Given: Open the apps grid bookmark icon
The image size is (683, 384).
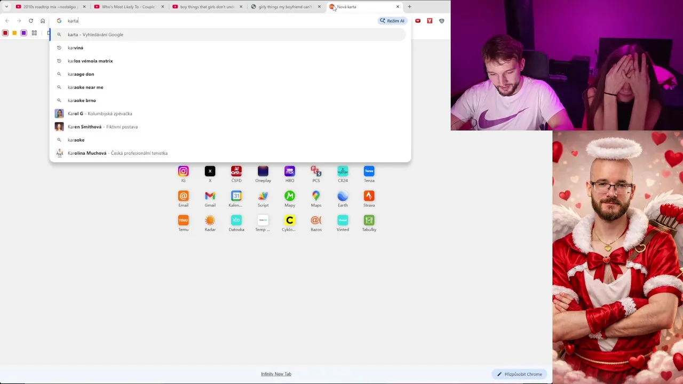Looking at the screenshot, I should pos(34,33).
